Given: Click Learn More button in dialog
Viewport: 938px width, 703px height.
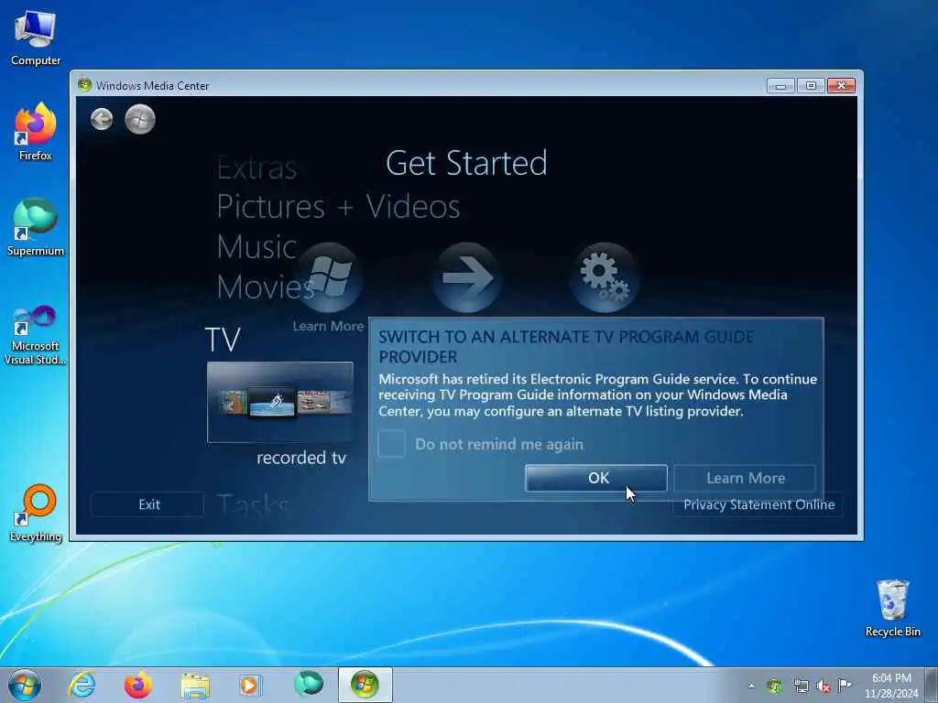Looking at the screenshot, I should pos(745,478).
